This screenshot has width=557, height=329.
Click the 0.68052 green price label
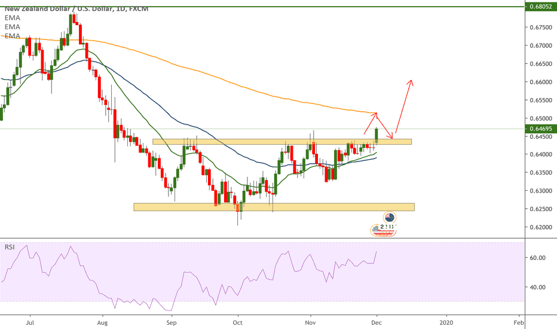coord(540,7)
